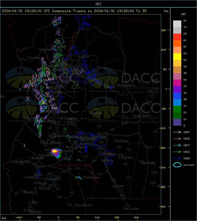197x221 pixels.
Task: Select the royal blue 36-35 dBZ swatch
Action: coord(177,96)
